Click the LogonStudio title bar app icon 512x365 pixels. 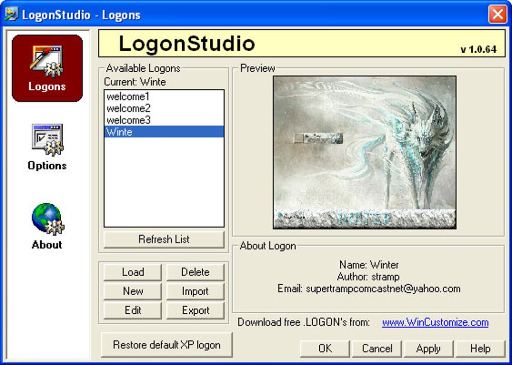pyautogui.click(x=11, y=15)
